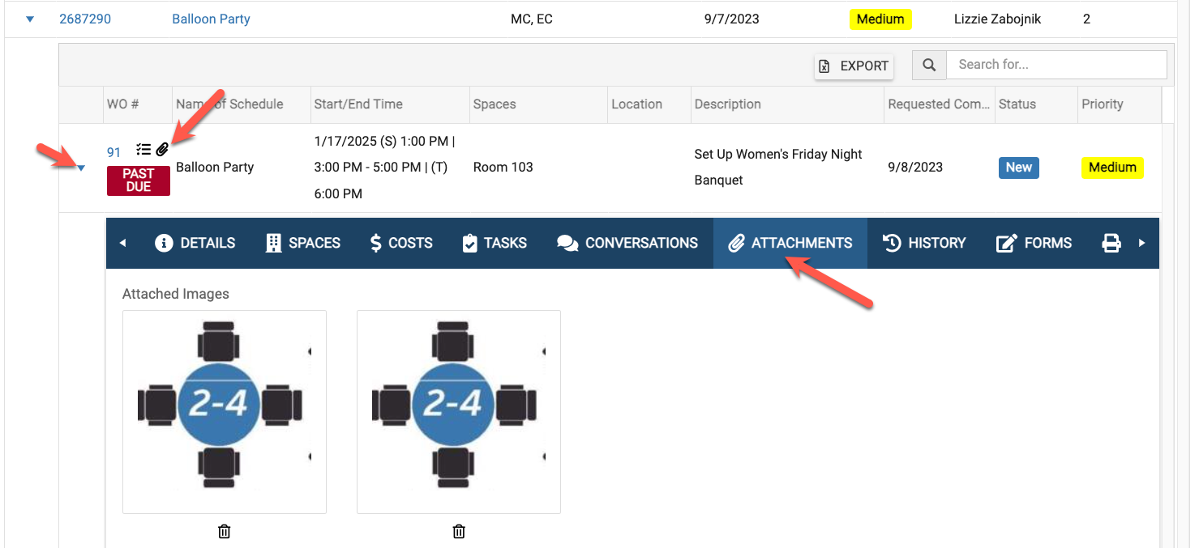Collapse the schedule 2687290 row
The image size is (1199, 548).
(x=30, y=19)
